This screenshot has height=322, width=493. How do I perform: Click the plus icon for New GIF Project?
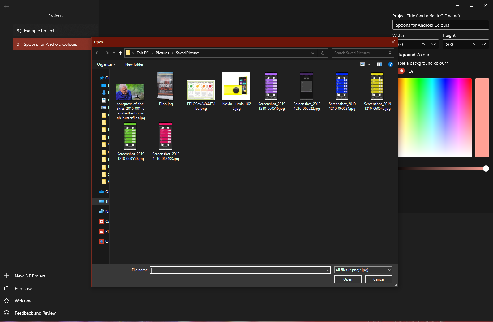(x=6, y=276)
